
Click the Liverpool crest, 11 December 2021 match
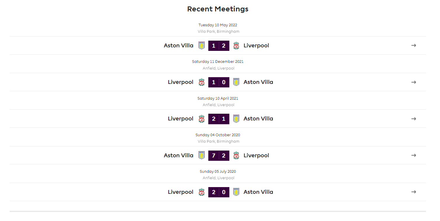click(202, 82)
